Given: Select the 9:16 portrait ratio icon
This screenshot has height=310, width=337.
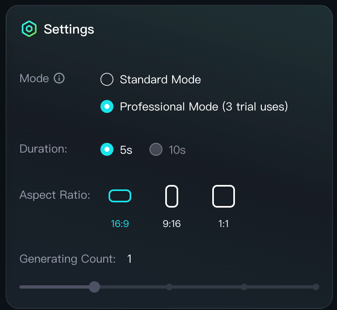Looking at the screenshot, I should click(x=172, y=196).
